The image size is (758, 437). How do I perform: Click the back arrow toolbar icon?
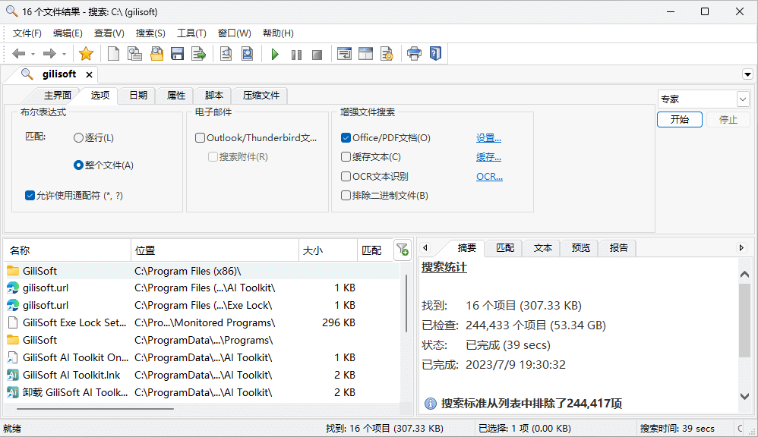click(18, 54)
